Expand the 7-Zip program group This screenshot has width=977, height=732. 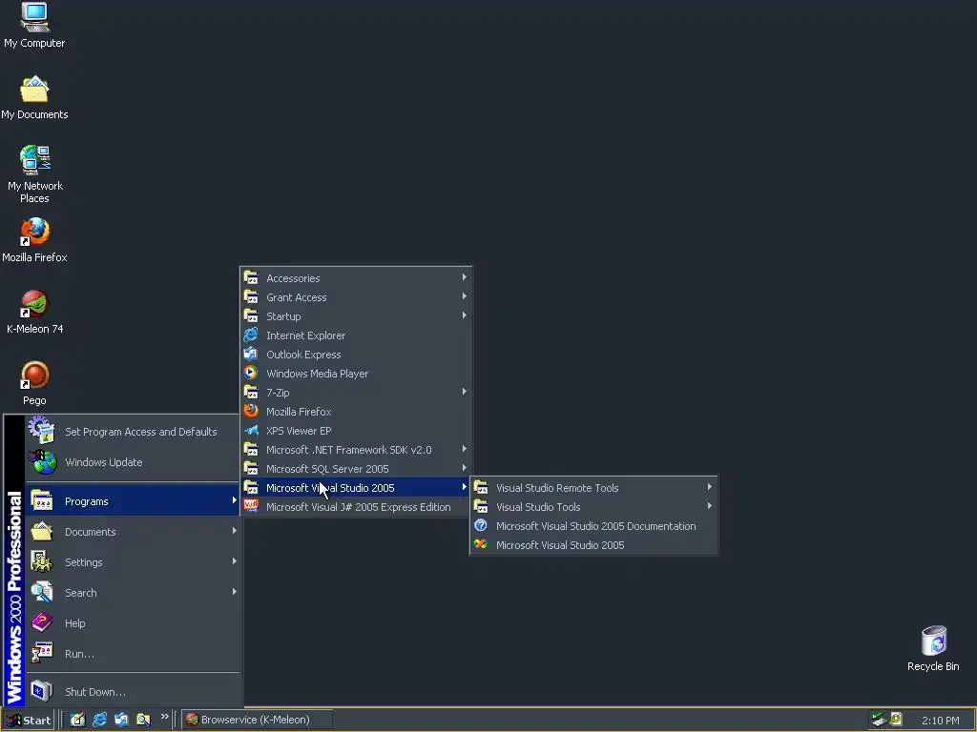click(356, 393)
